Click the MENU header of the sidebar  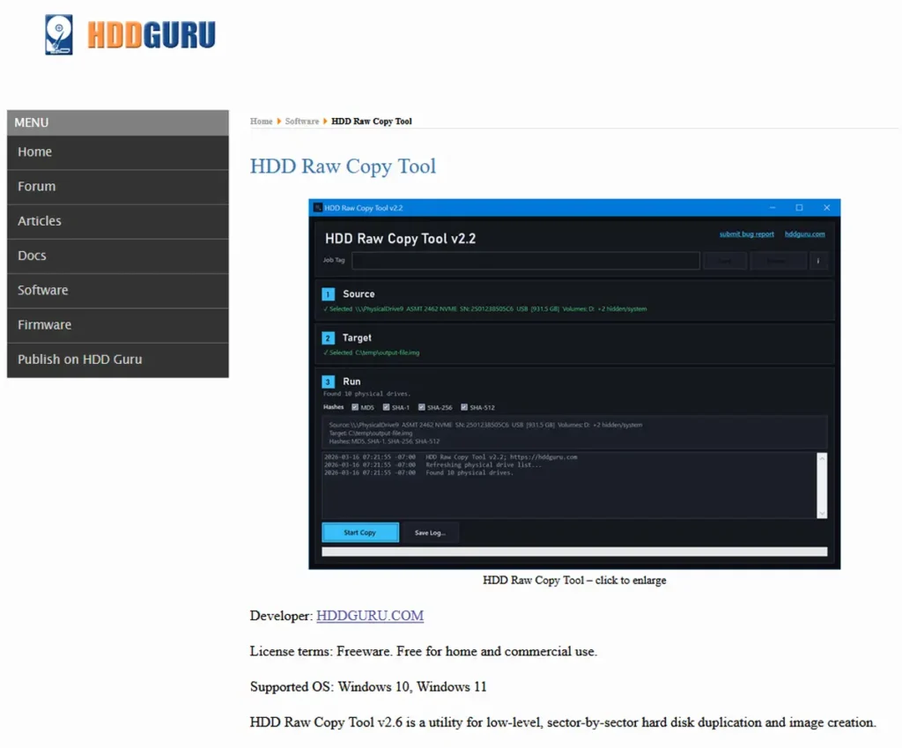click(x=117, y=122)
